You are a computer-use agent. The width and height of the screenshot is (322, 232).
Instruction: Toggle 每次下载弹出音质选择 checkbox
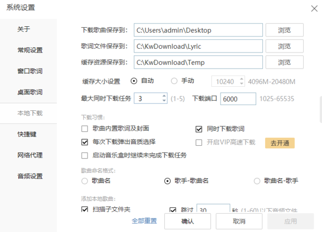click(84, 142)
